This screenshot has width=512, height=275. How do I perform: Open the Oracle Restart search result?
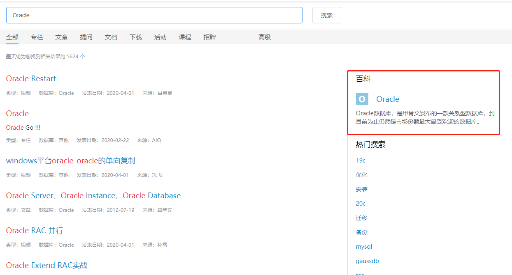31,78
